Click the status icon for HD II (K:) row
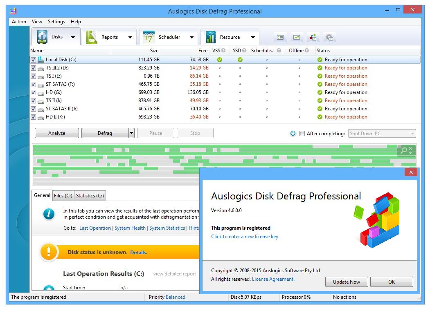Image resolution: width=430 pixels, height=311 pixels. click(x=320, y=117)
